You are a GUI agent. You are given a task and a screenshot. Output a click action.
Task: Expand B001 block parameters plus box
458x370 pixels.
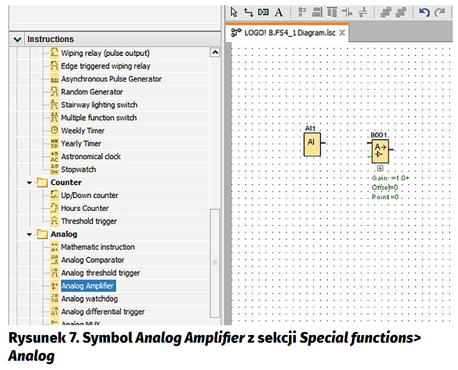(x=380, y=168)
